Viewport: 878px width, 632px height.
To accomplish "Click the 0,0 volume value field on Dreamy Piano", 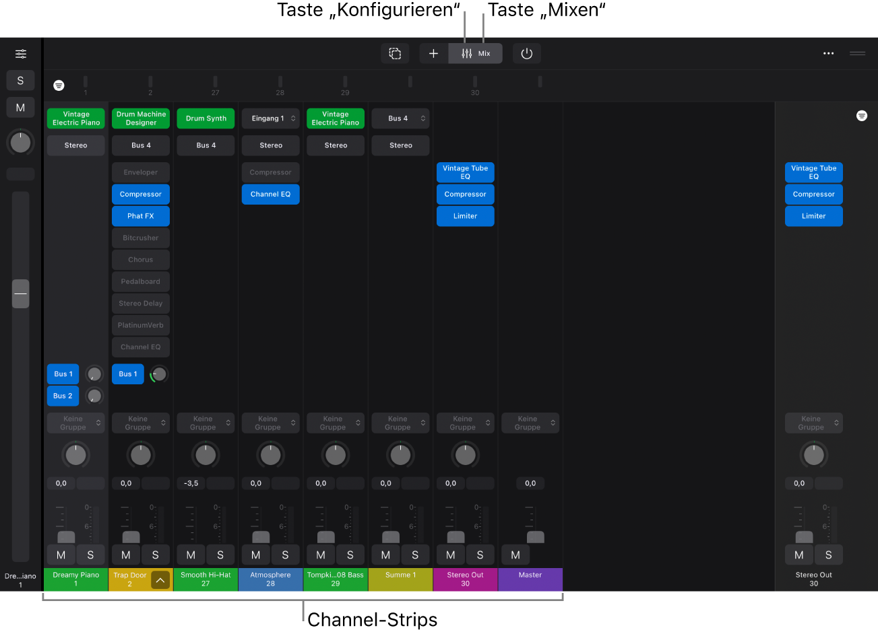I will coord(60,483).
